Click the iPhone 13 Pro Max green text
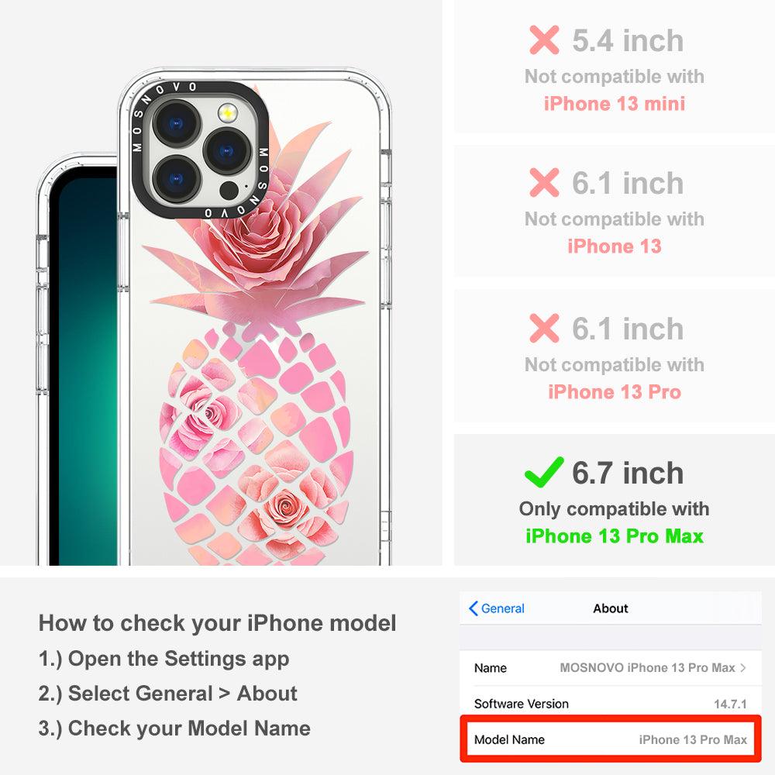Screen dimensions: 775x775 point(615,536)
